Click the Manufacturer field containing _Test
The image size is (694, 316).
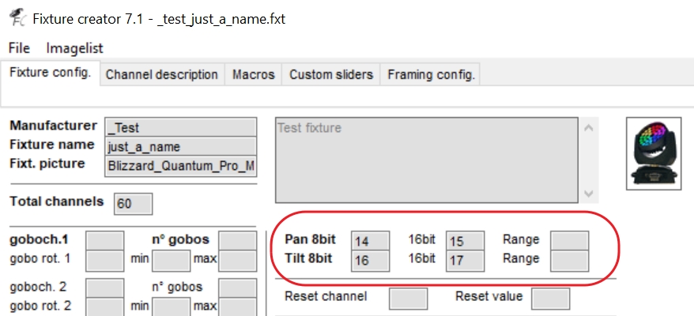coord(180,127)
